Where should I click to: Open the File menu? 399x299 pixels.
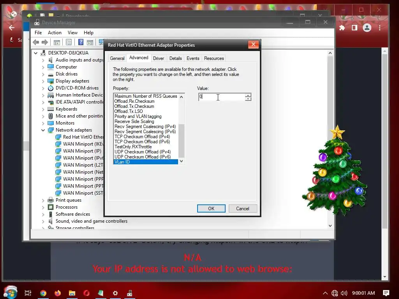[x=38, y=33]
